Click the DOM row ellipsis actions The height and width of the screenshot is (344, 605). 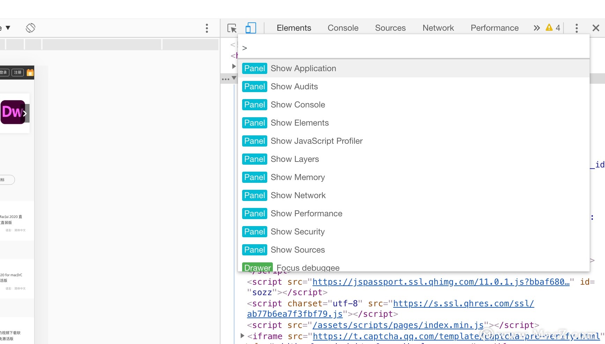point(226,79)
